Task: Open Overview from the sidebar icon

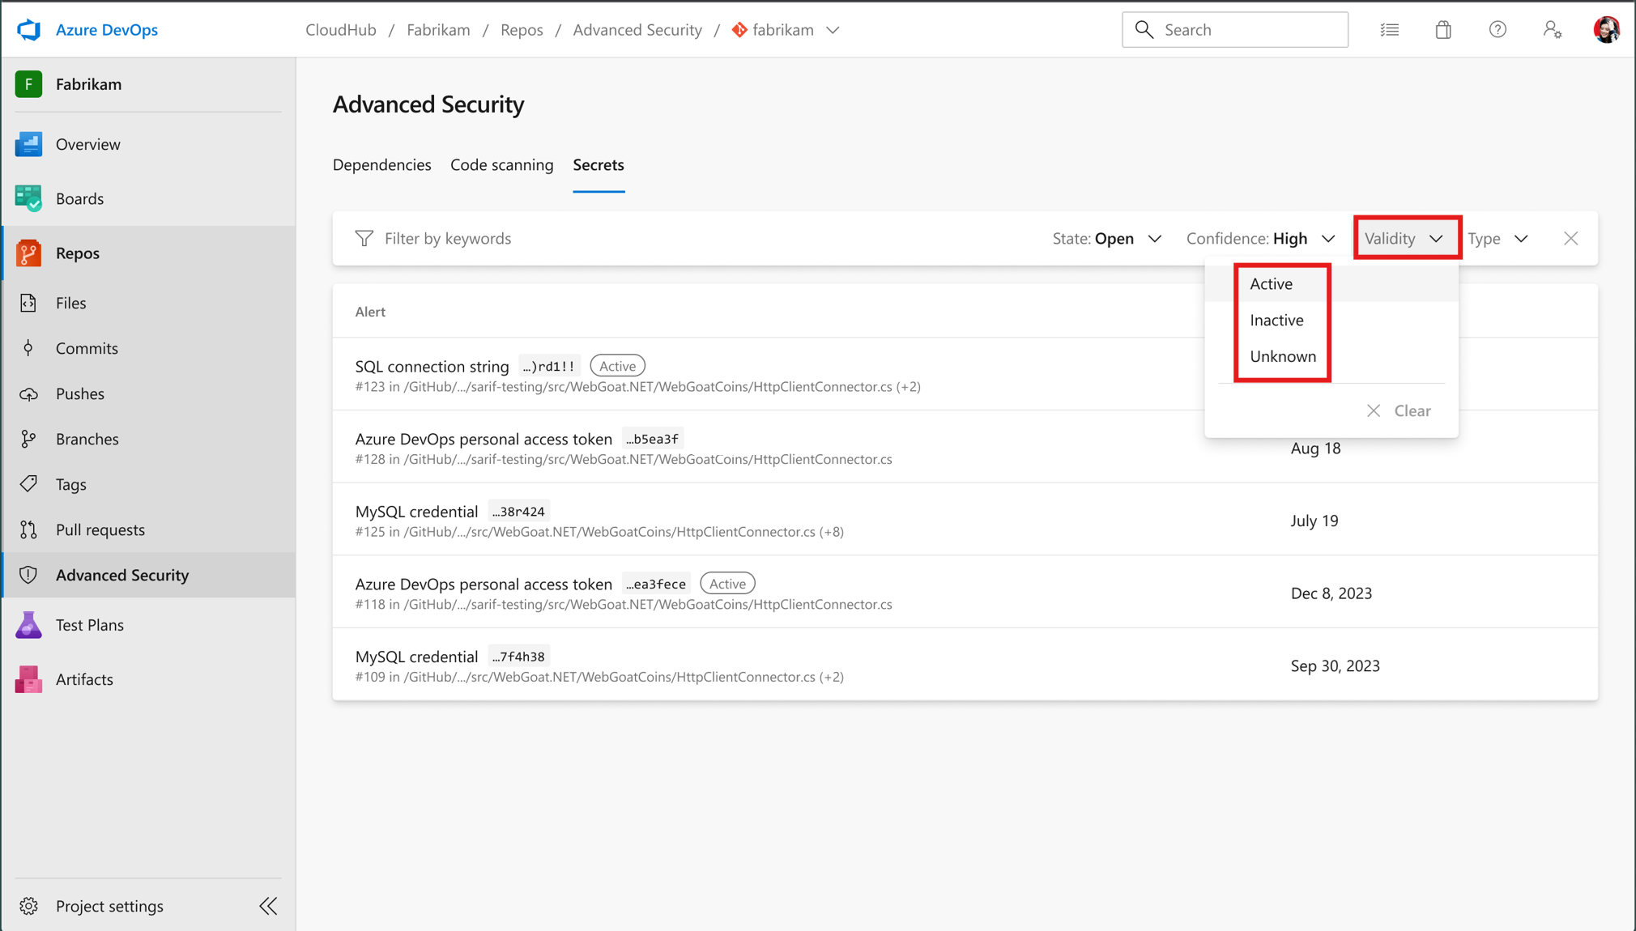Action: 28,144
